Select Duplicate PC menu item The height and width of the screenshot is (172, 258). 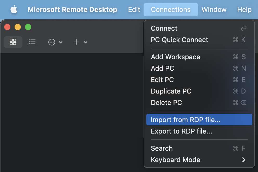click(199, 91)
